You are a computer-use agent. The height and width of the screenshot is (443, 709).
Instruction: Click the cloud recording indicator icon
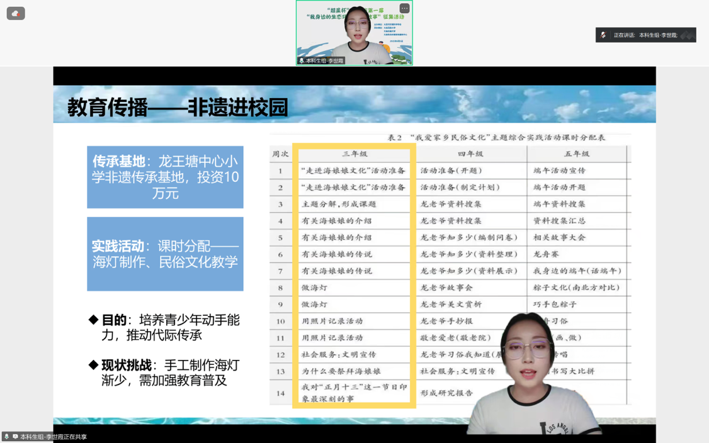point(16,13)
